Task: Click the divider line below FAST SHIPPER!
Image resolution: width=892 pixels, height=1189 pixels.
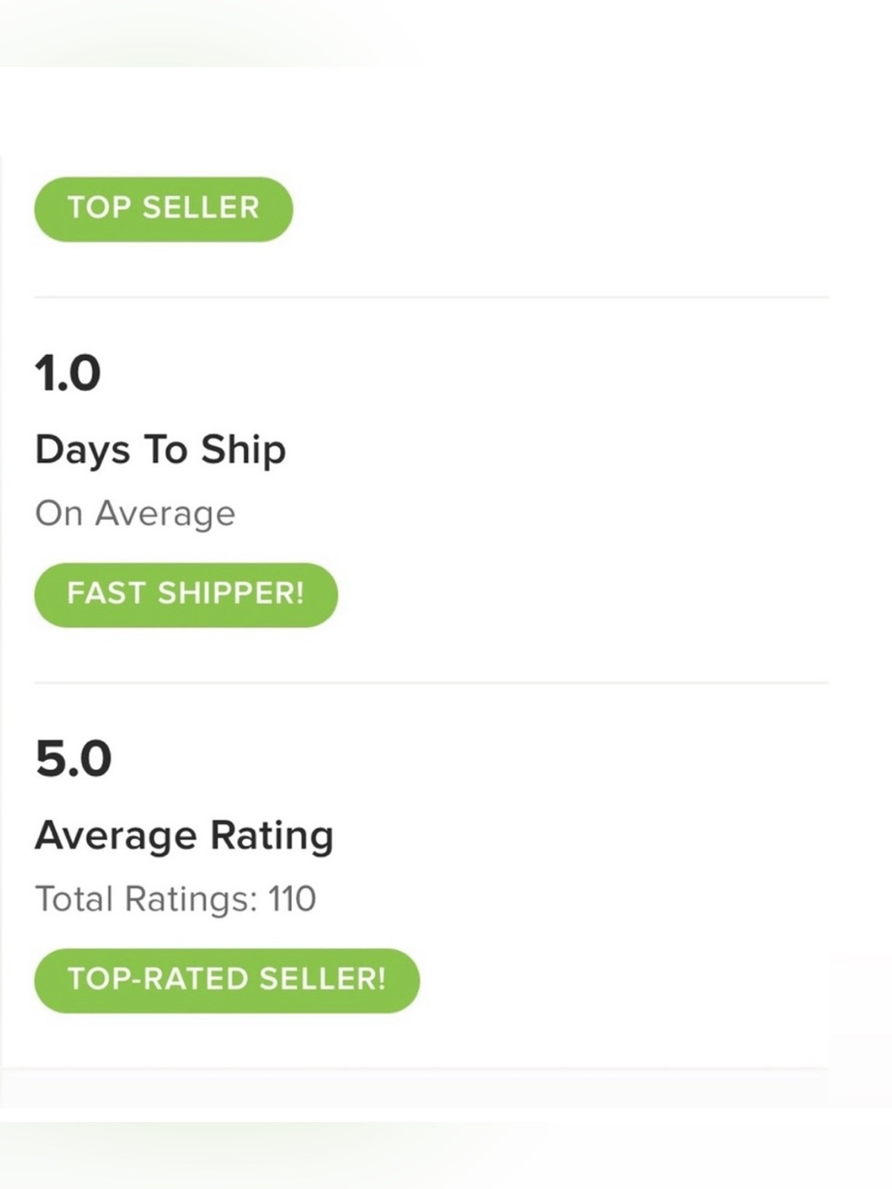Action: click(431, 682)
